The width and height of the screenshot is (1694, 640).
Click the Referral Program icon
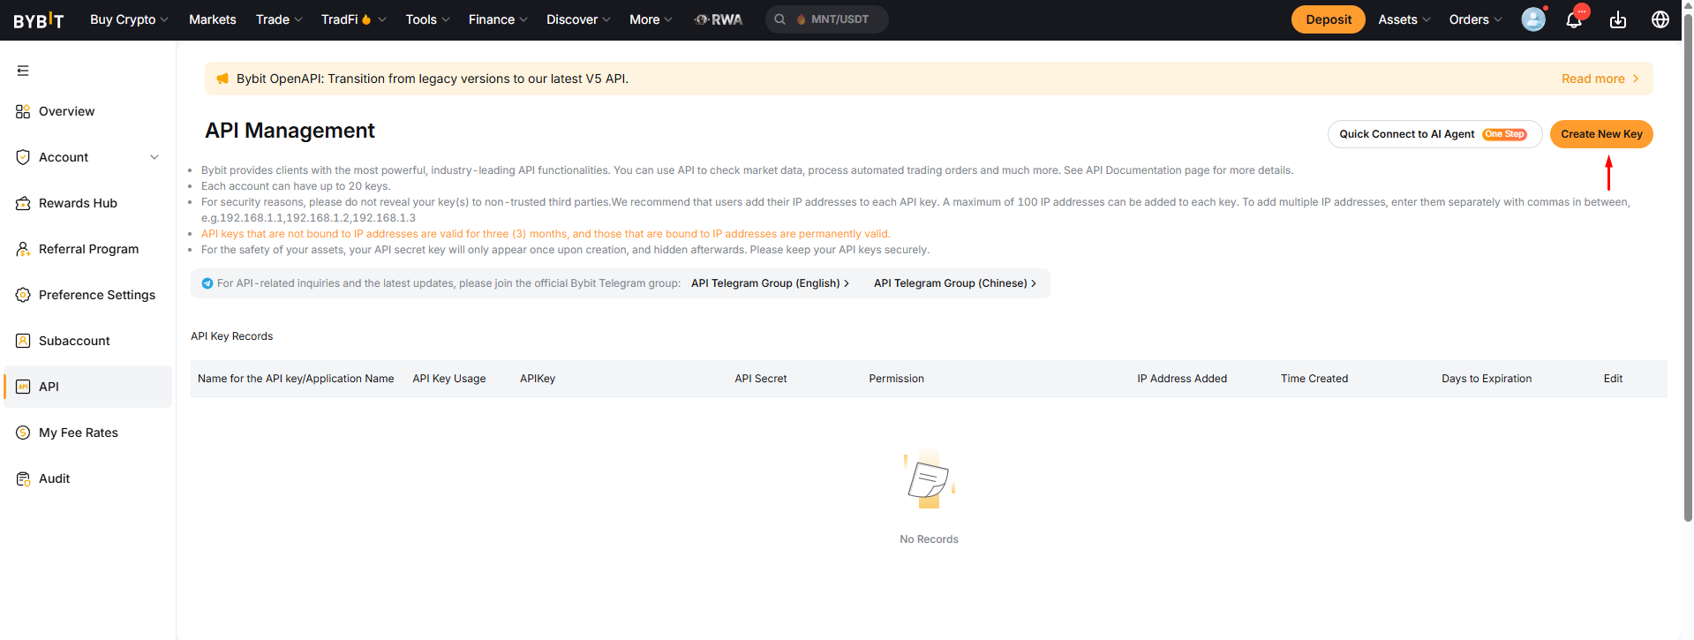(x=23, y=249)
